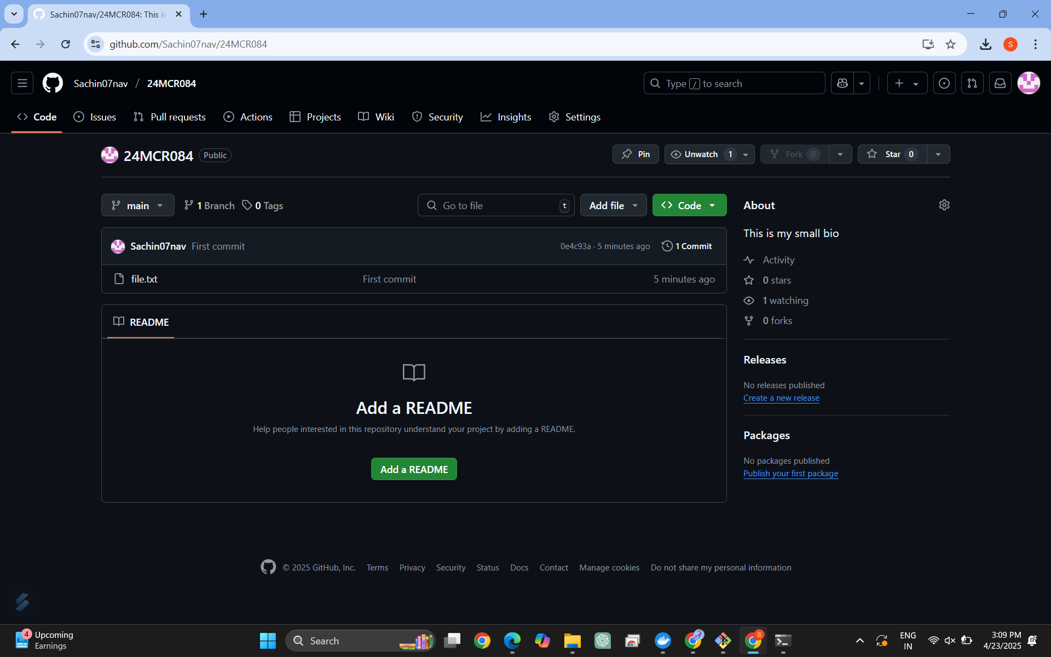Open File Explorer from taskbar
The image size is (1051, 657).
click(x=573, y=641)
